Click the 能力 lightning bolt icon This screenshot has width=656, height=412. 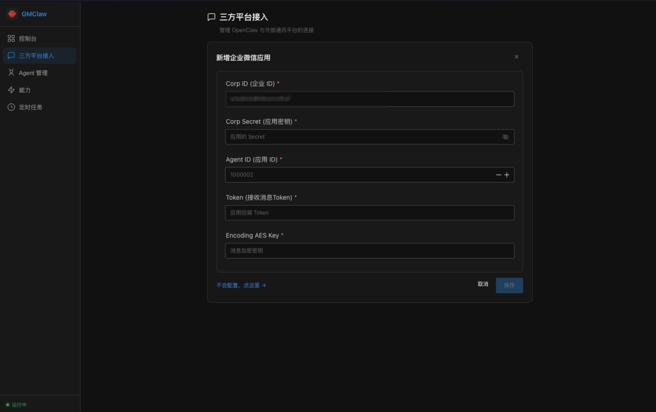point(12,90)
